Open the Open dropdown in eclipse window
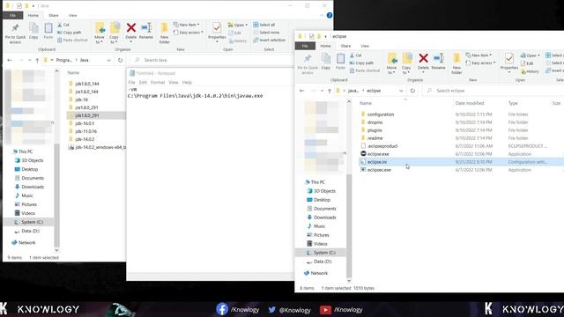 coord(530,55)
